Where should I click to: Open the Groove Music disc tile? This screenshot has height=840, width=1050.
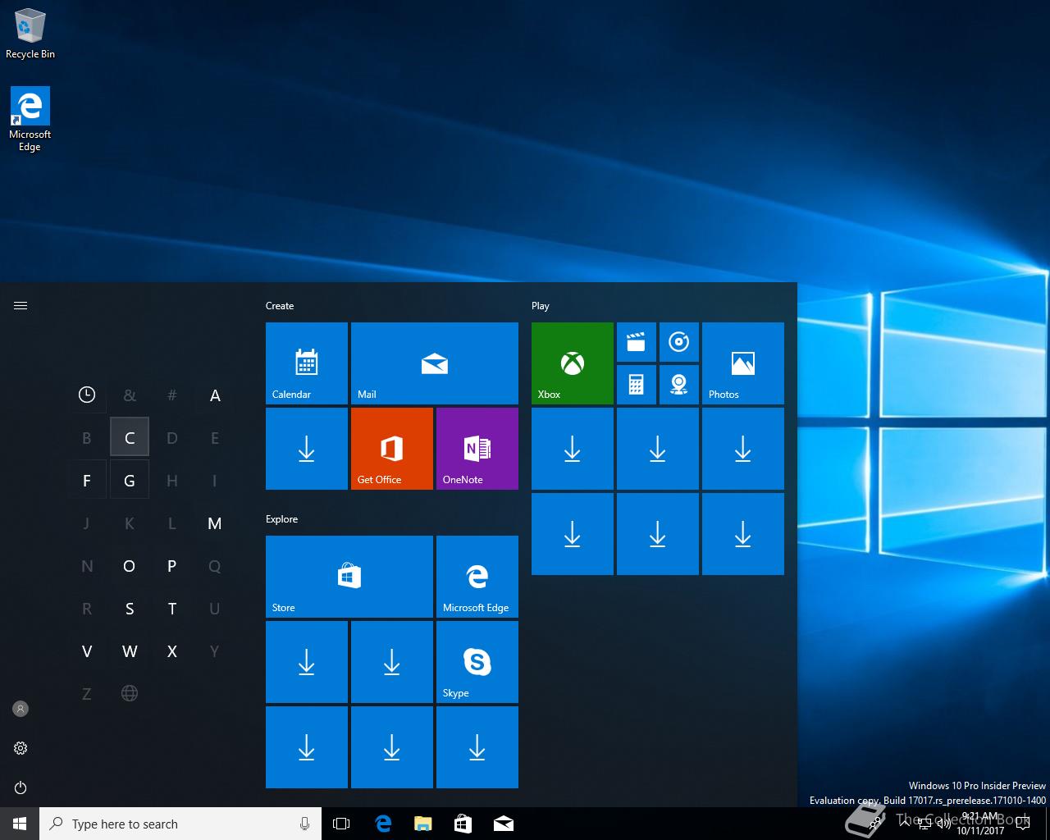[x=679, y=342]
